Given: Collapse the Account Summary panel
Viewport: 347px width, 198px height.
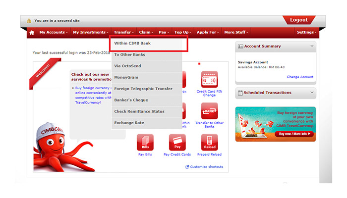Looking at the screenshot, I should tap(312, 46).
